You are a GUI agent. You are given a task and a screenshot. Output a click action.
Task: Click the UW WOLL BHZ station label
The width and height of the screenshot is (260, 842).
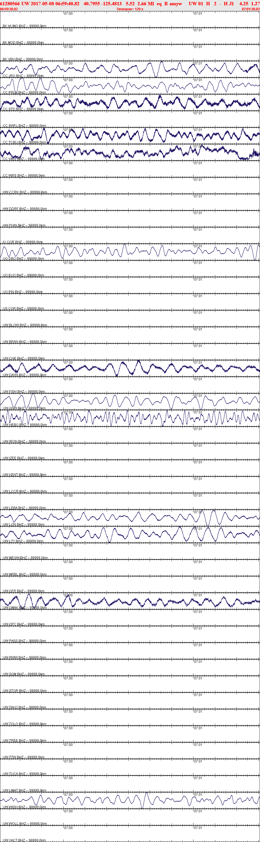coord(25,824)
